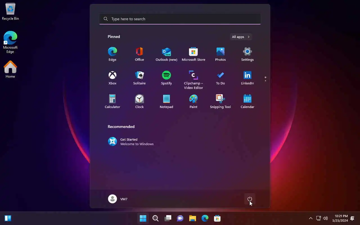The height and width of the screenshot is (225, 360).
Task: Open the VM7 user account menu
Action: [118, 199]
